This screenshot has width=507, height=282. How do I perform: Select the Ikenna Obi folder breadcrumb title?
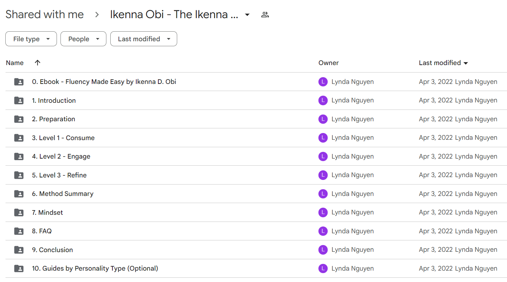pos(174,15)
